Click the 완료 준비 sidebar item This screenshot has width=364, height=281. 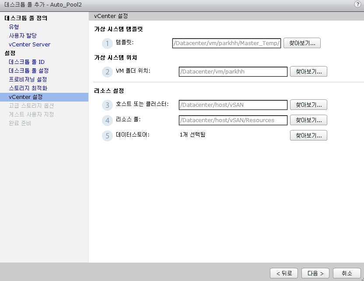click(20, 123)
